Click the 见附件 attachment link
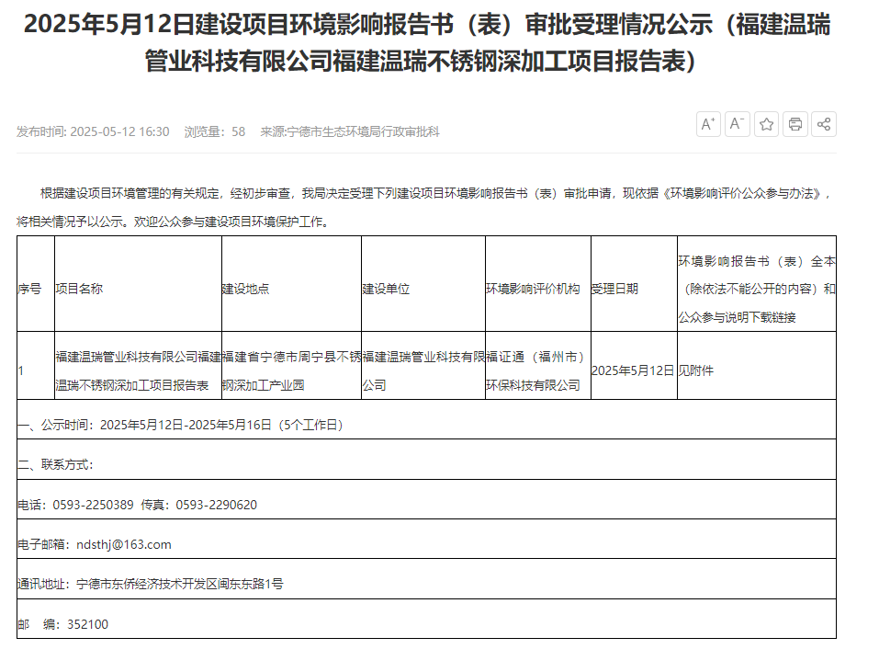The height and width of the screenshot is (649, 879). pyautogui.click(x=695, y=370)
